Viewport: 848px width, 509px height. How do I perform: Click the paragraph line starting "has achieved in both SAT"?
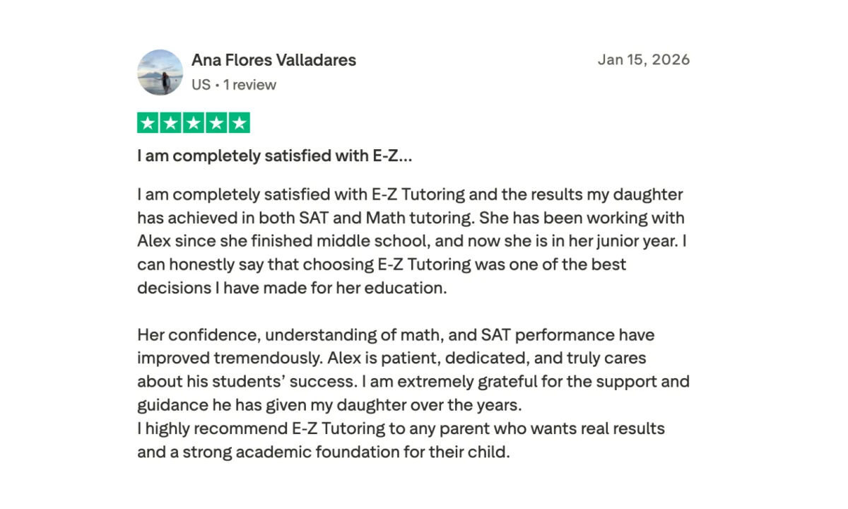coord(411,217)
